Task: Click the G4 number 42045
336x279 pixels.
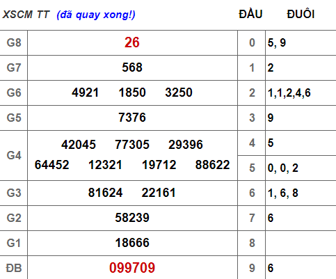Action: coord(79,145)
